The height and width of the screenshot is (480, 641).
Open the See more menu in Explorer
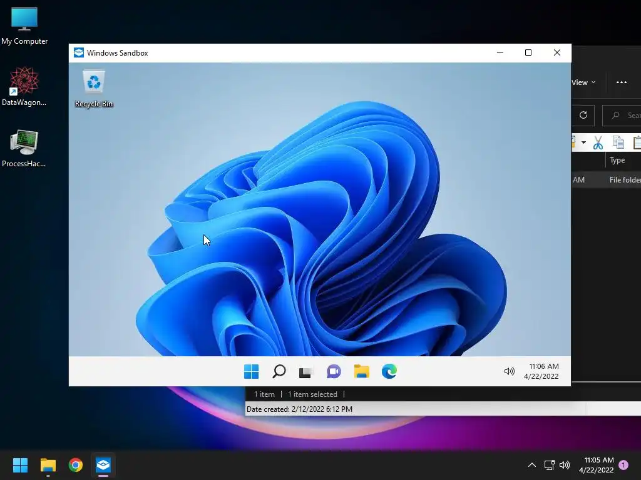[622, 82]
